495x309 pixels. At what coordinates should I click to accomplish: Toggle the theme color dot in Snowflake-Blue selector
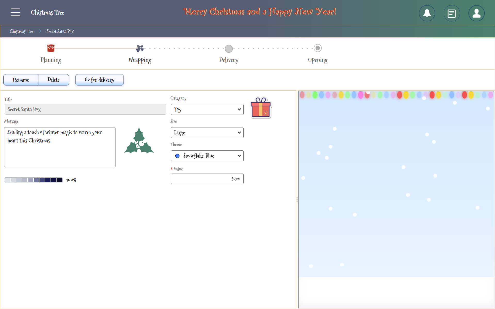click(x=177, y=156)
